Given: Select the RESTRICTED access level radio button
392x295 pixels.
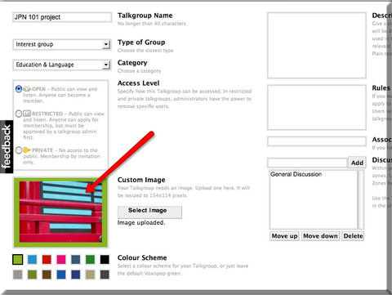Looking at the screenshot, I should coord(19,114).
